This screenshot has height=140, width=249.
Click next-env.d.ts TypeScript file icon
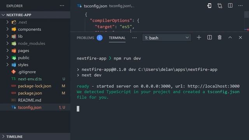click(x=14, y=79)
